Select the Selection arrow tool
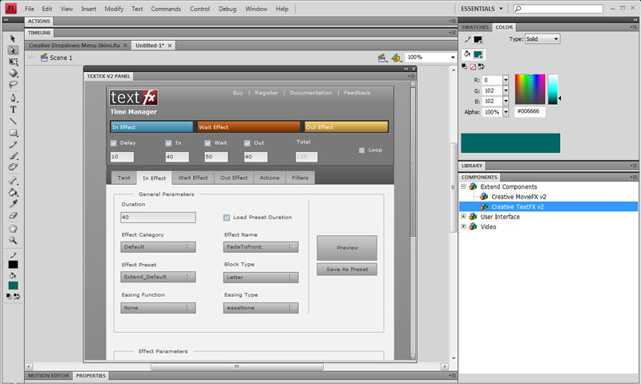Viewport: 641px width, 384px height. point(13,38)
